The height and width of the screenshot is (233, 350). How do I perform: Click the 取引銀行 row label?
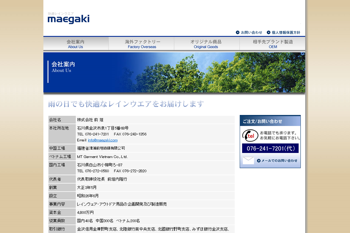(x=57, y=229)
